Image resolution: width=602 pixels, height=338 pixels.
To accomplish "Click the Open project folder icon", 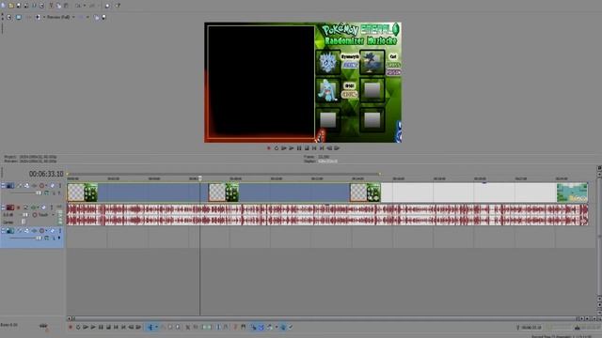I will (11, 6).
